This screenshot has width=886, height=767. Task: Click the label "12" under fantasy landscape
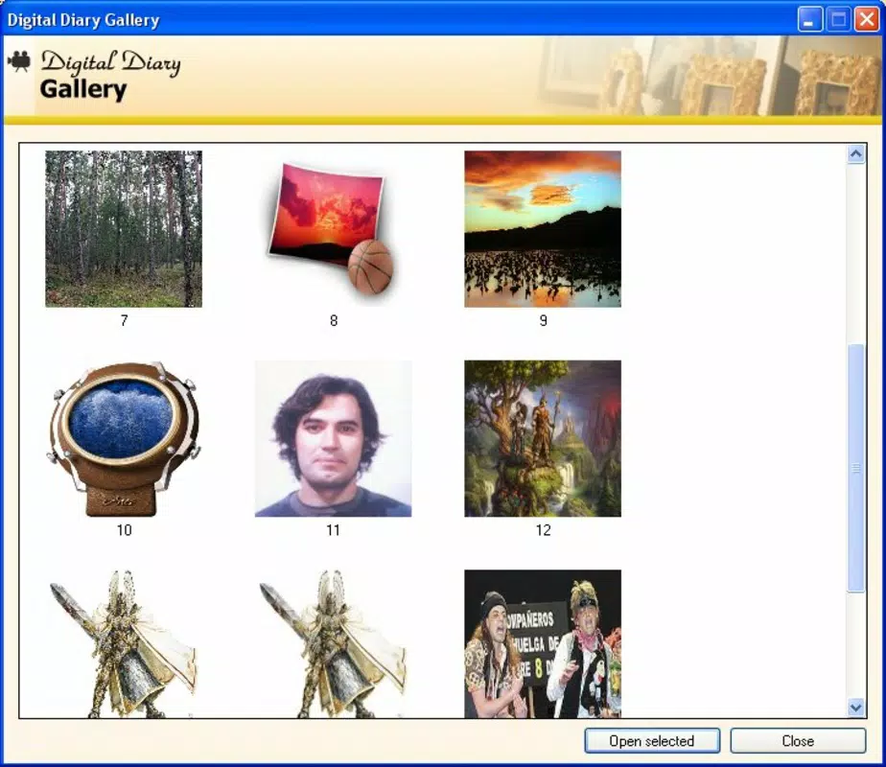[x=543, y=530]
